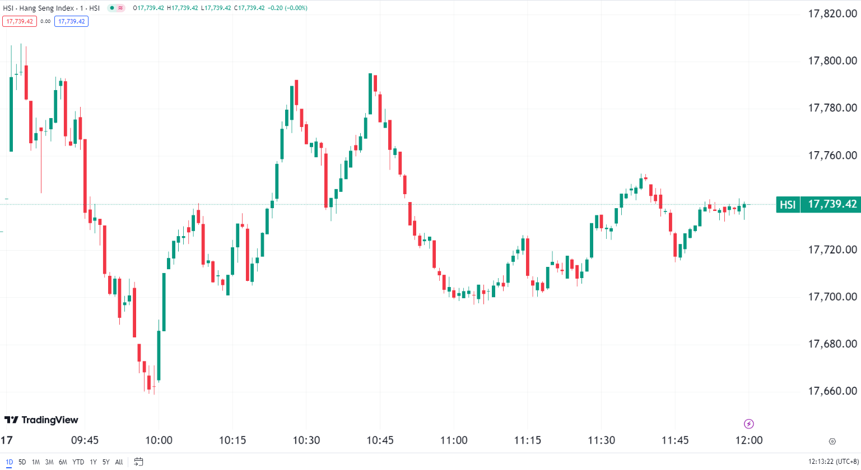
Task: Click the change value −0.20 (−0.00%)
Action: [287, 8]
